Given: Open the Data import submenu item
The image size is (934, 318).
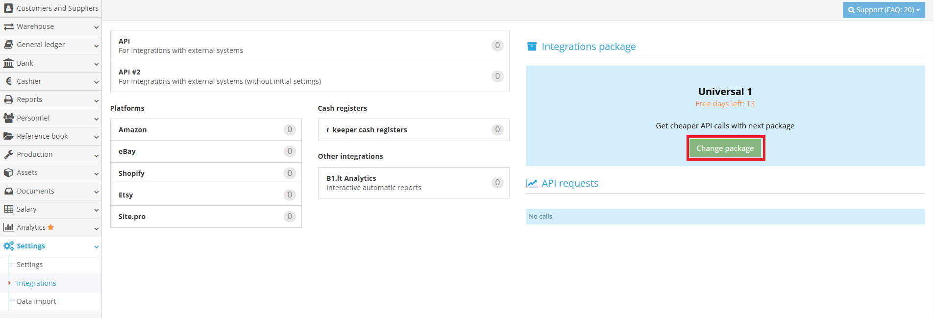Looking at the screenshot, I should 36,301.
